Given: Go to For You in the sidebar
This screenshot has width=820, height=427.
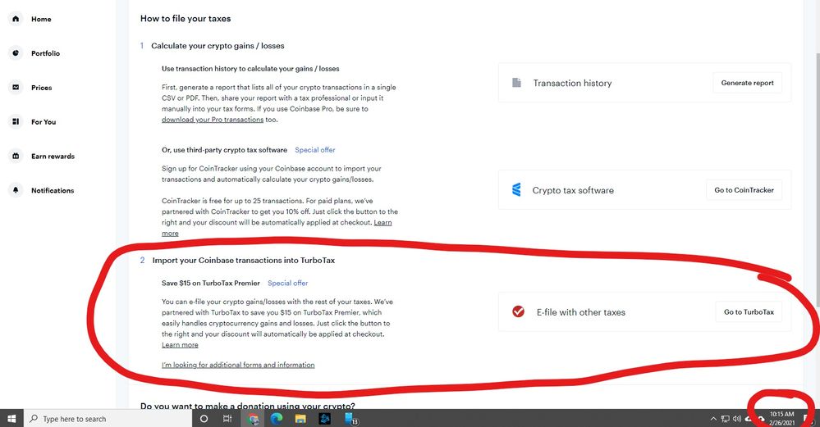Looking at the screenshot, I should click(44, 121).
